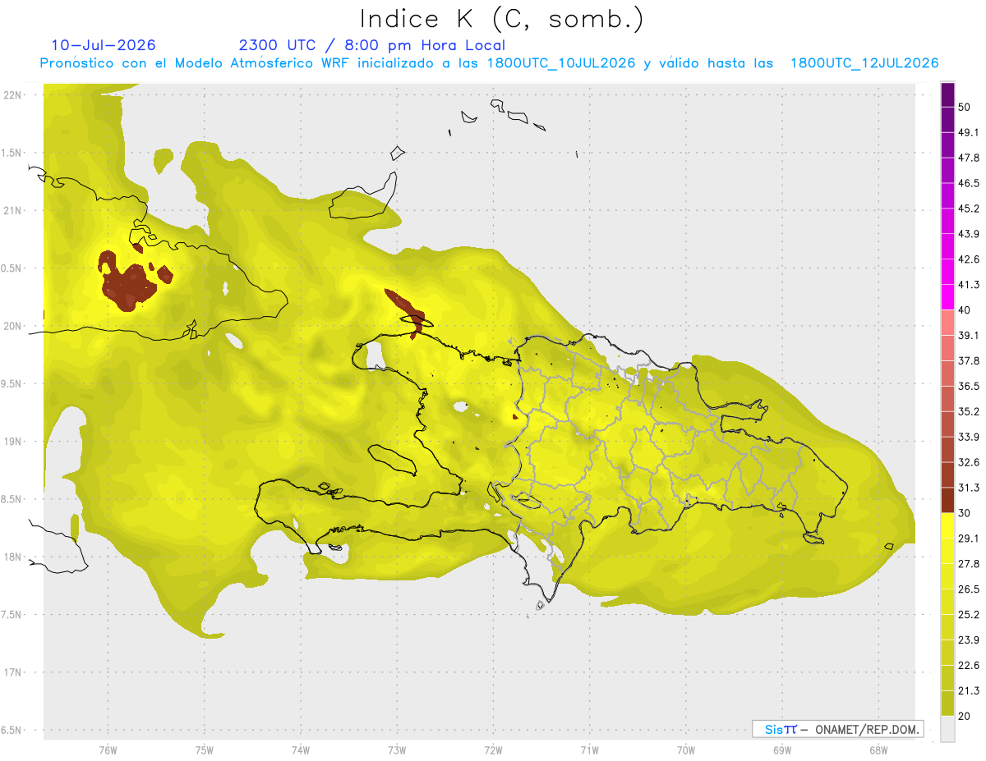Click the date label '10-Jul-2026'
This screenshot has height=761, width=986.
(104, 45)
